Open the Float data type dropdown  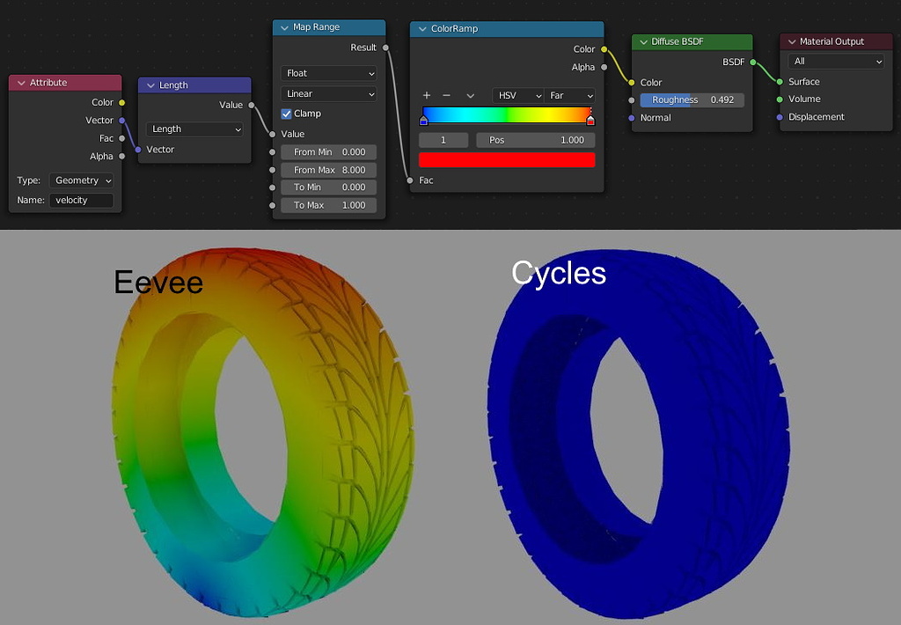pos(329,73)
